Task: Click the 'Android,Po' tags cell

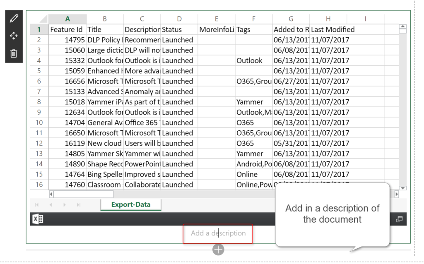Action: tap(254, 164)
